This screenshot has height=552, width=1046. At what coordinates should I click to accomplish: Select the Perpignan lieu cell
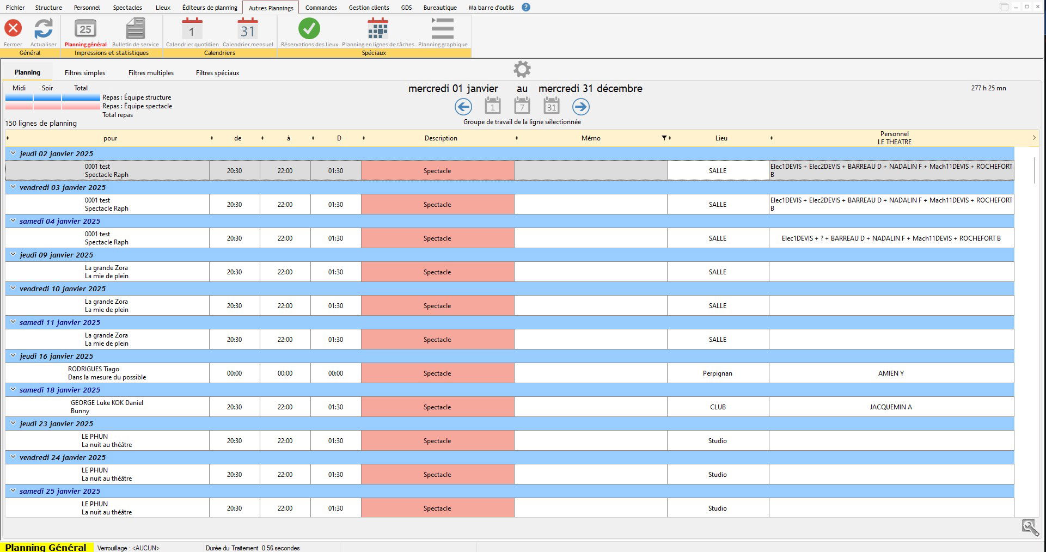[x=717, y=373]
